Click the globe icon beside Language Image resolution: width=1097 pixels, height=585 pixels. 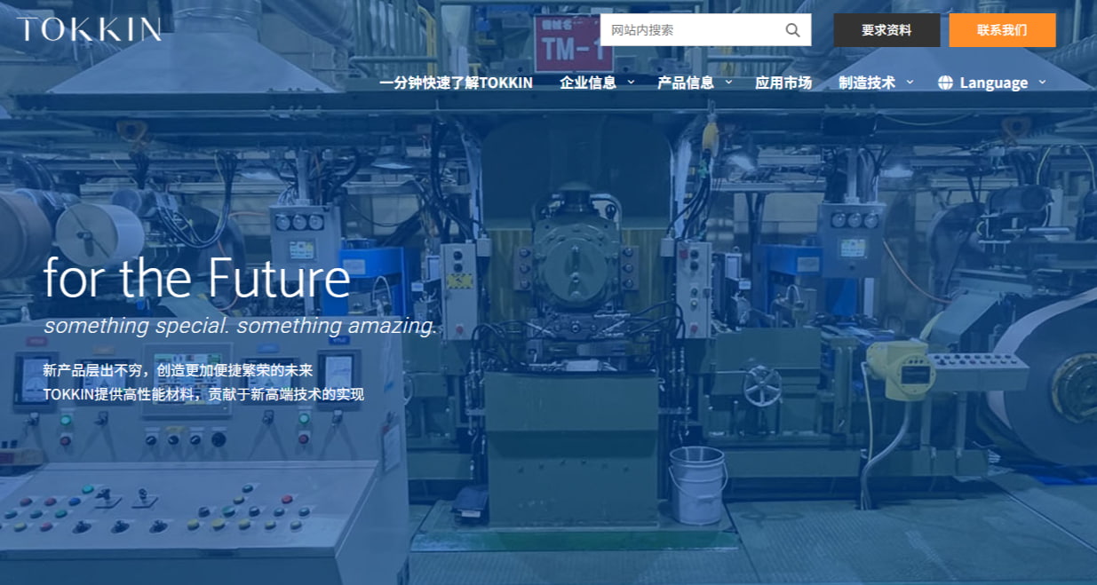945,83
